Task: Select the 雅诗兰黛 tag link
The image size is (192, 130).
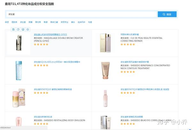Action: pyautogui.click(x=54, y=22)
